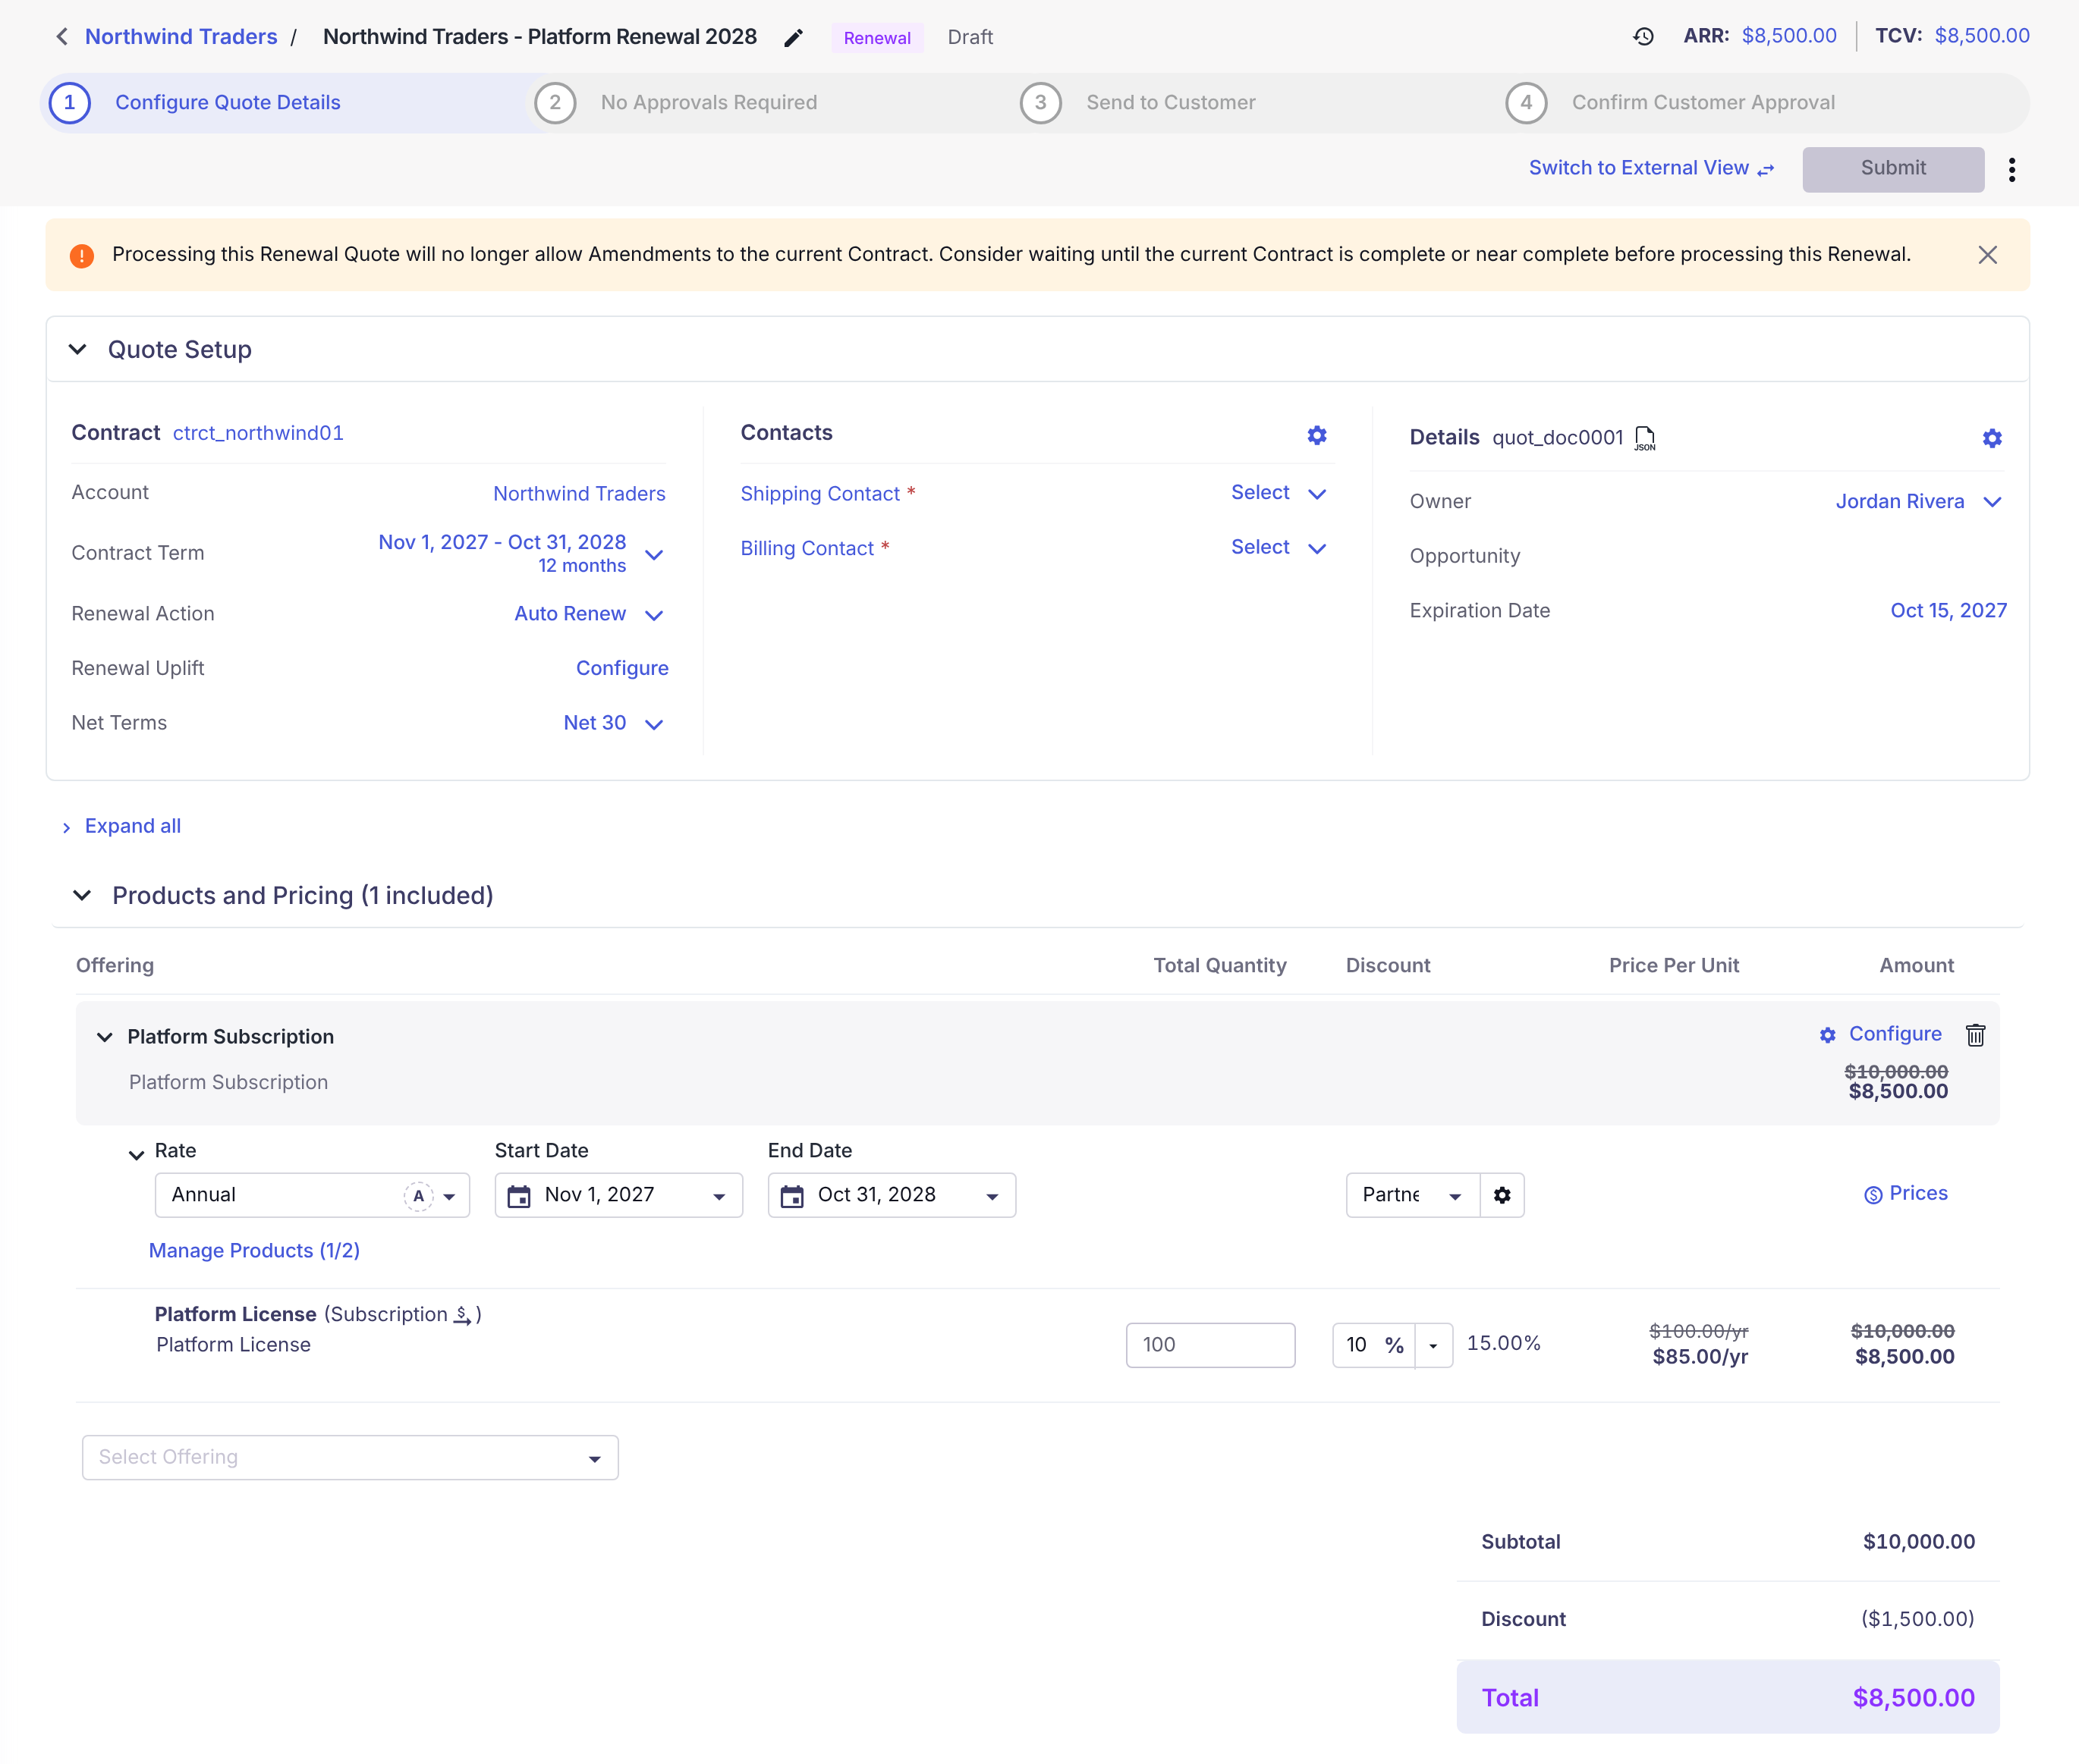
Task: Click the Submit button
Action: pyautogui.click(x=1893, y=169)
